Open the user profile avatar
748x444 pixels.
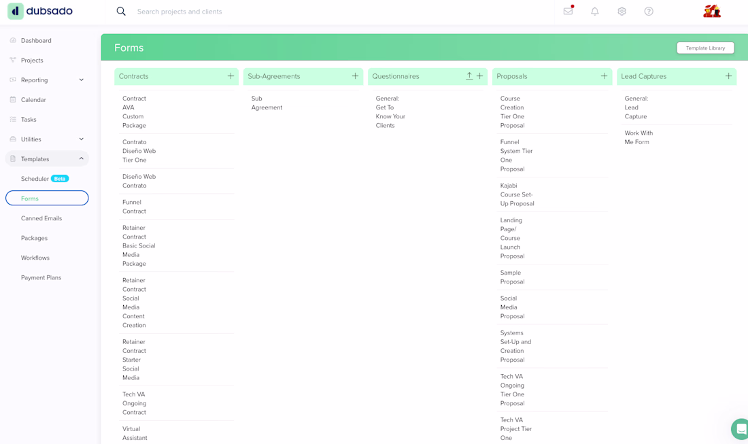point(712,11)
